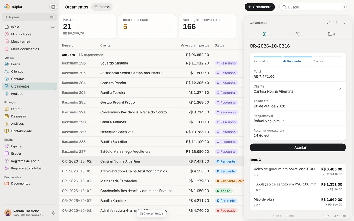Switch to the checklist tab icon
The image size is (354, 221).
[x=298, y=34]
